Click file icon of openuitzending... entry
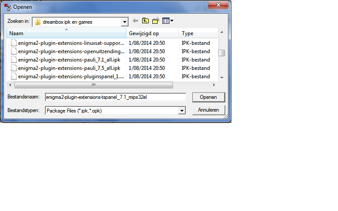Image resolution: width=338 pixels, height=211 pixels. (14, 51)
